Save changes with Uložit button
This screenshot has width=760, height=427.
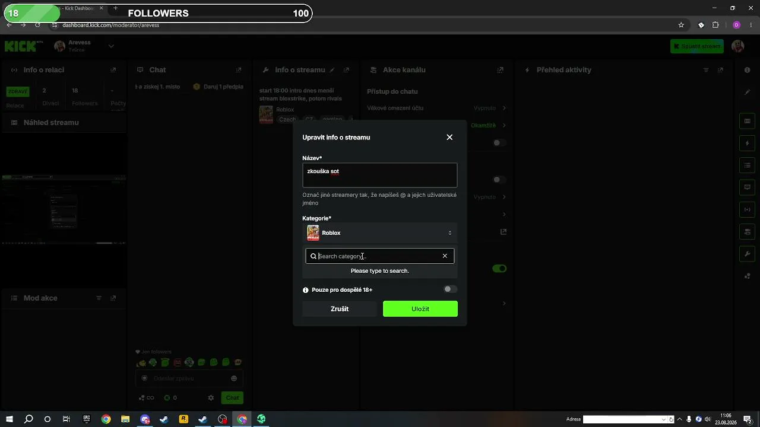(420, 309)
